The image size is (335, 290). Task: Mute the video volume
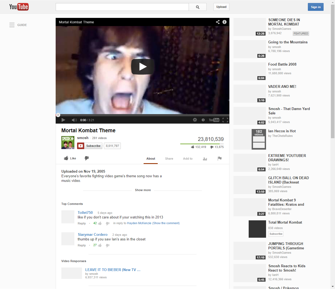(x=74, y=120)
